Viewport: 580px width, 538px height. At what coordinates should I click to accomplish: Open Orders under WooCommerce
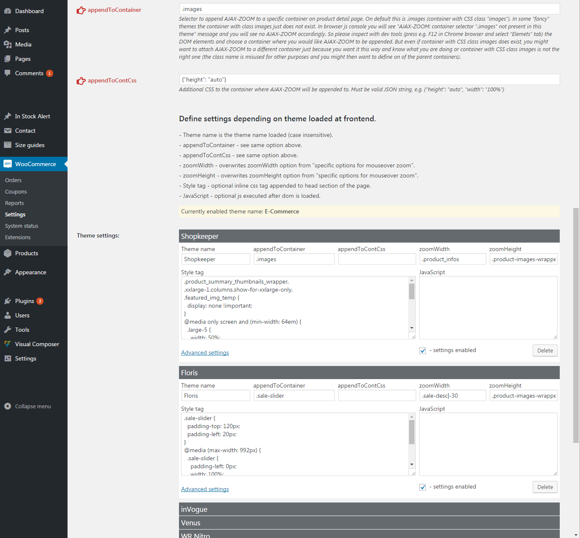point(13,180)
